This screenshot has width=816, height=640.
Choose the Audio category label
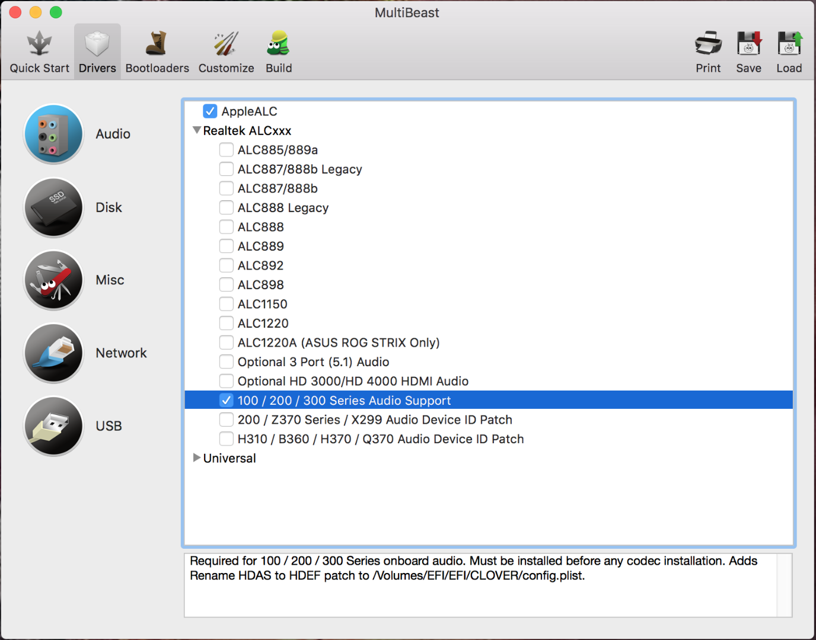(113, 134)
